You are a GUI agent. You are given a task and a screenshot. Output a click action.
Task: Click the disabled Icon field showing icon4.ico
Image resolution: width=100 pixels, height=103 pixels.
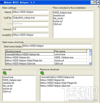point(30,24)
